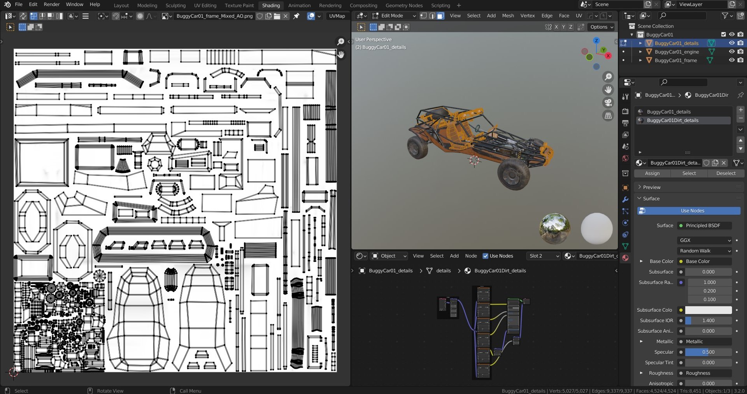Switch to Texture Paint workspace tab
The image size is (747, 394).
239,5
